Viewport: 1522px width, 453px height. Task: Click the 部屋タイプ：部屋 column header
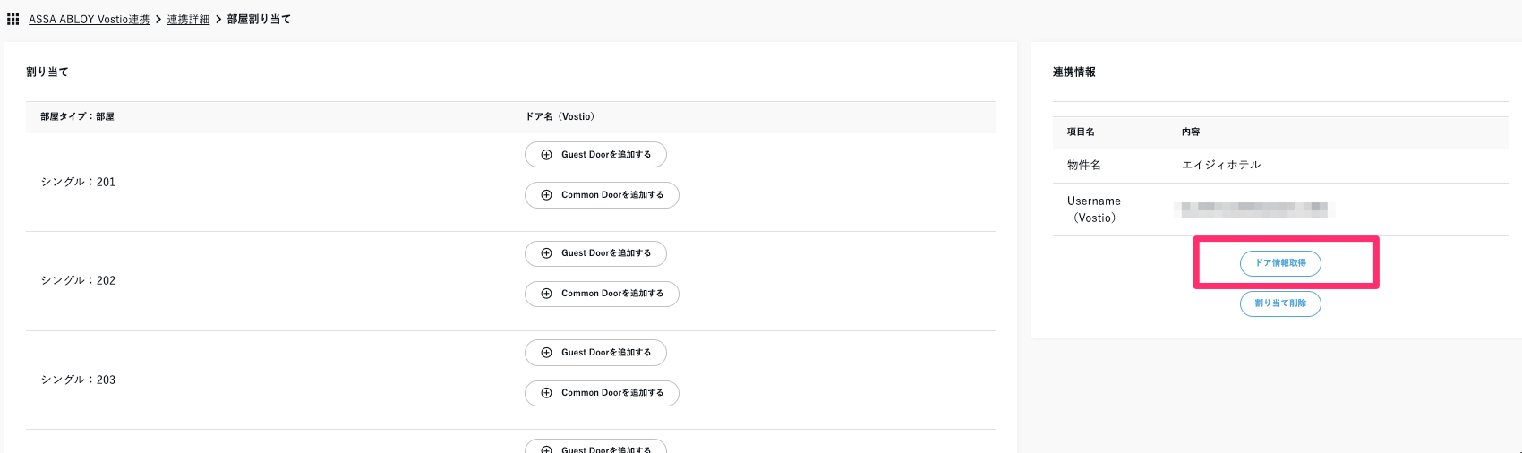tap(77, 116)
